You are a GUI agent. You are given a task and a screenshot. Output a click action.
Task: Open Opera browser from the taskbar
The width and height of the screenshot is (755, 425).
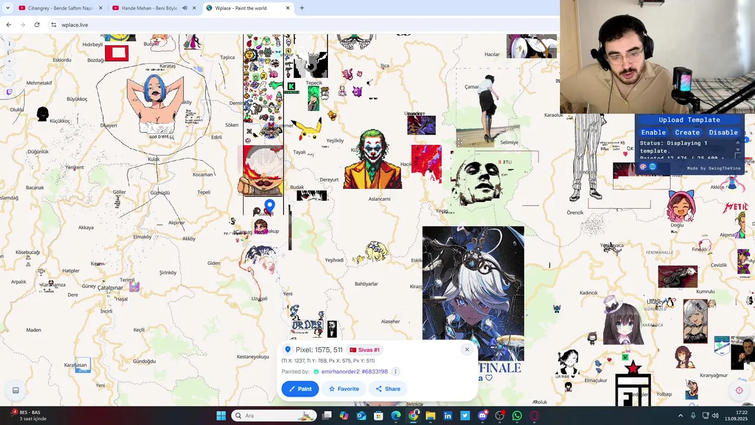pyautogui.click(x=534, y=416)
